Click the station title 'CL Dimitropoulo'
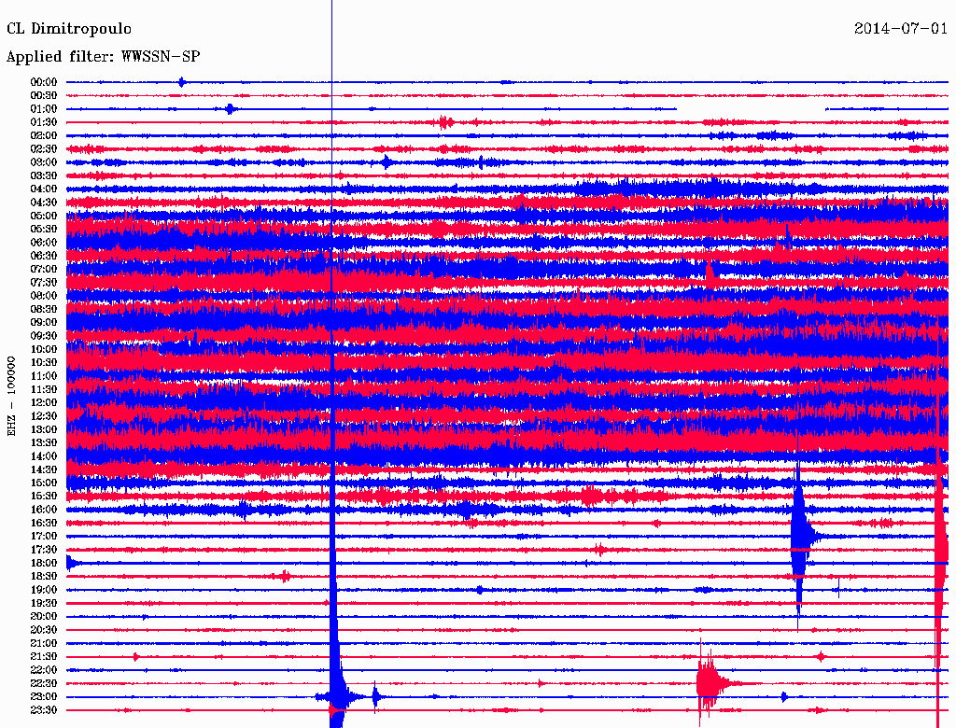Screen dimensions: 956x728 coord(69,29)
